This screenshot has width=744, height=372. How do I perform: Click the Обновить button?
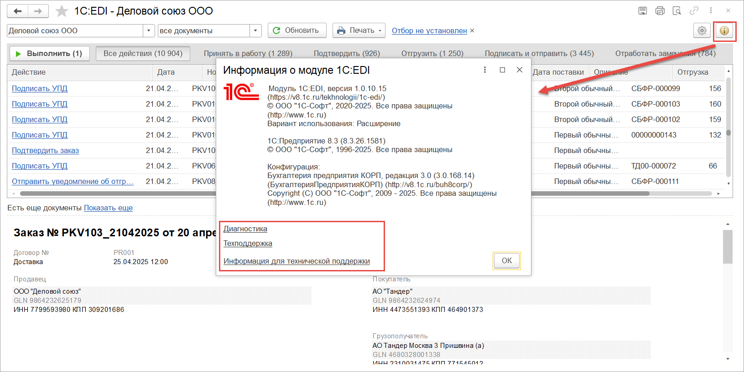(297, 31)
